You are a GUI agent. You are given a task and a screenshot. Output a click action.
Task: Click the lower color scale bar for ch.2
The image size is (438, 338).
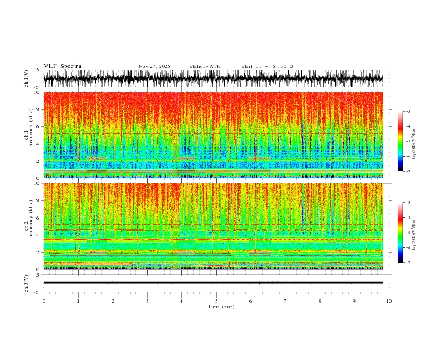point(400,233)
